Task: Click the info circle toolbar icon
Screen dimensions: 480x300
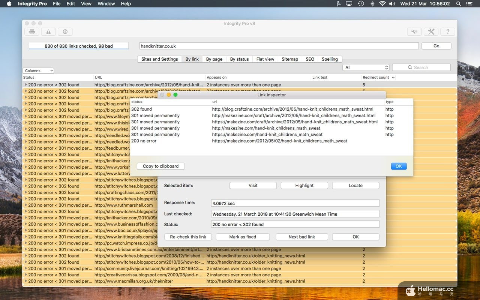Action: click(65, 32)
